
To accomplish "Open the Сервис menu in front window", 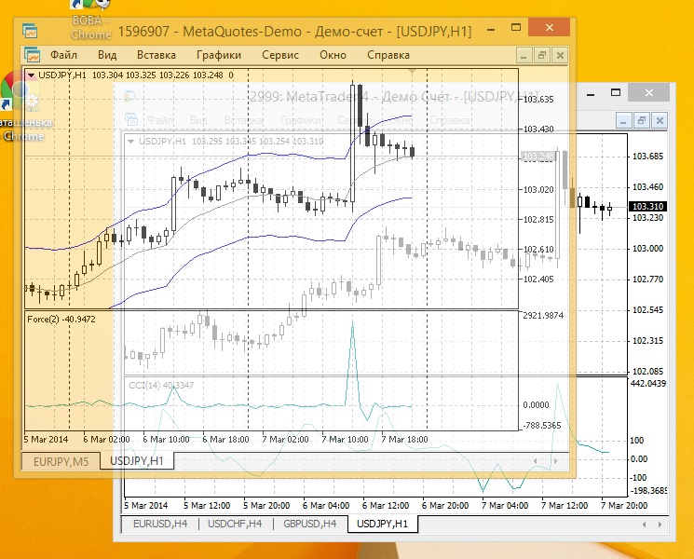I will click(x=280, y=55).
